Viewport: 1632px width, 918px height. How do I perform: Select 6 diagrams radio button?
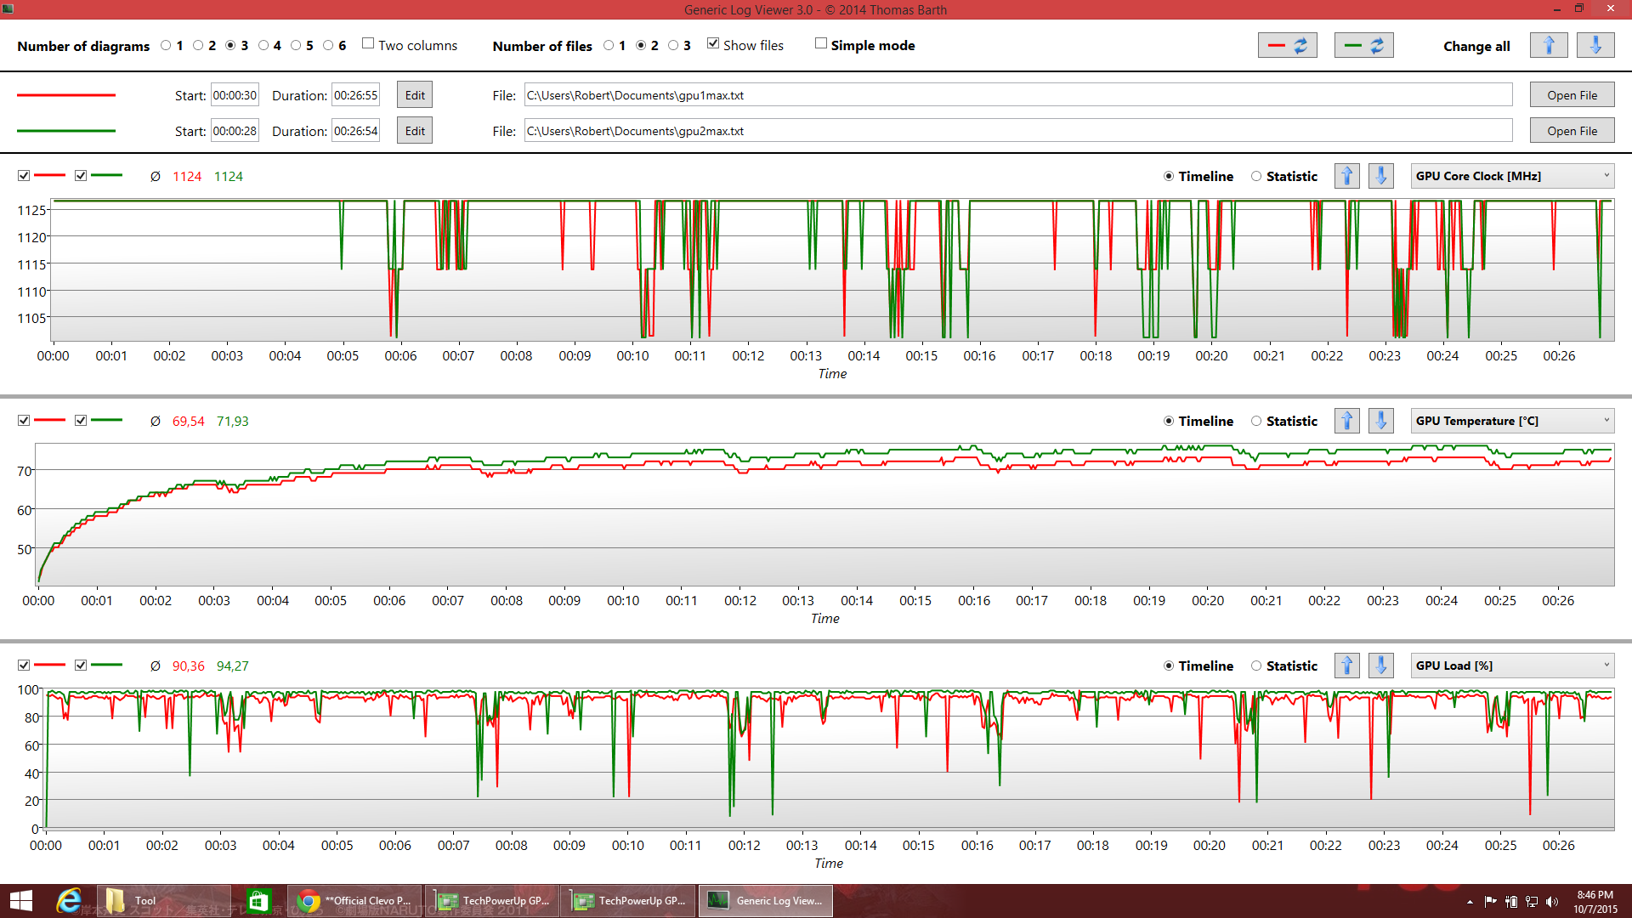(x=328, y=46)
